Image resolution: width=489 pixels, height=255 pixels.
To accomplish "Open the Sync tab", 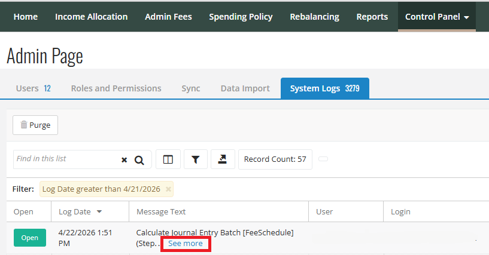I will (x=191, y=88).
